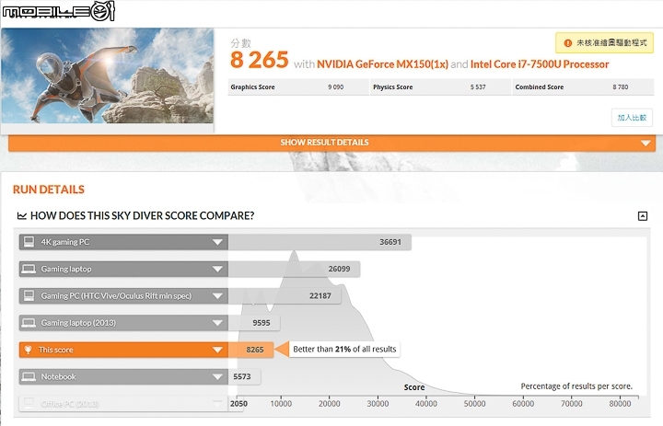This screenshot has height=426, width=663.
Task: Click the NVIDIA GeForce MX150(1x) link
Action: (x=382, y=64)
